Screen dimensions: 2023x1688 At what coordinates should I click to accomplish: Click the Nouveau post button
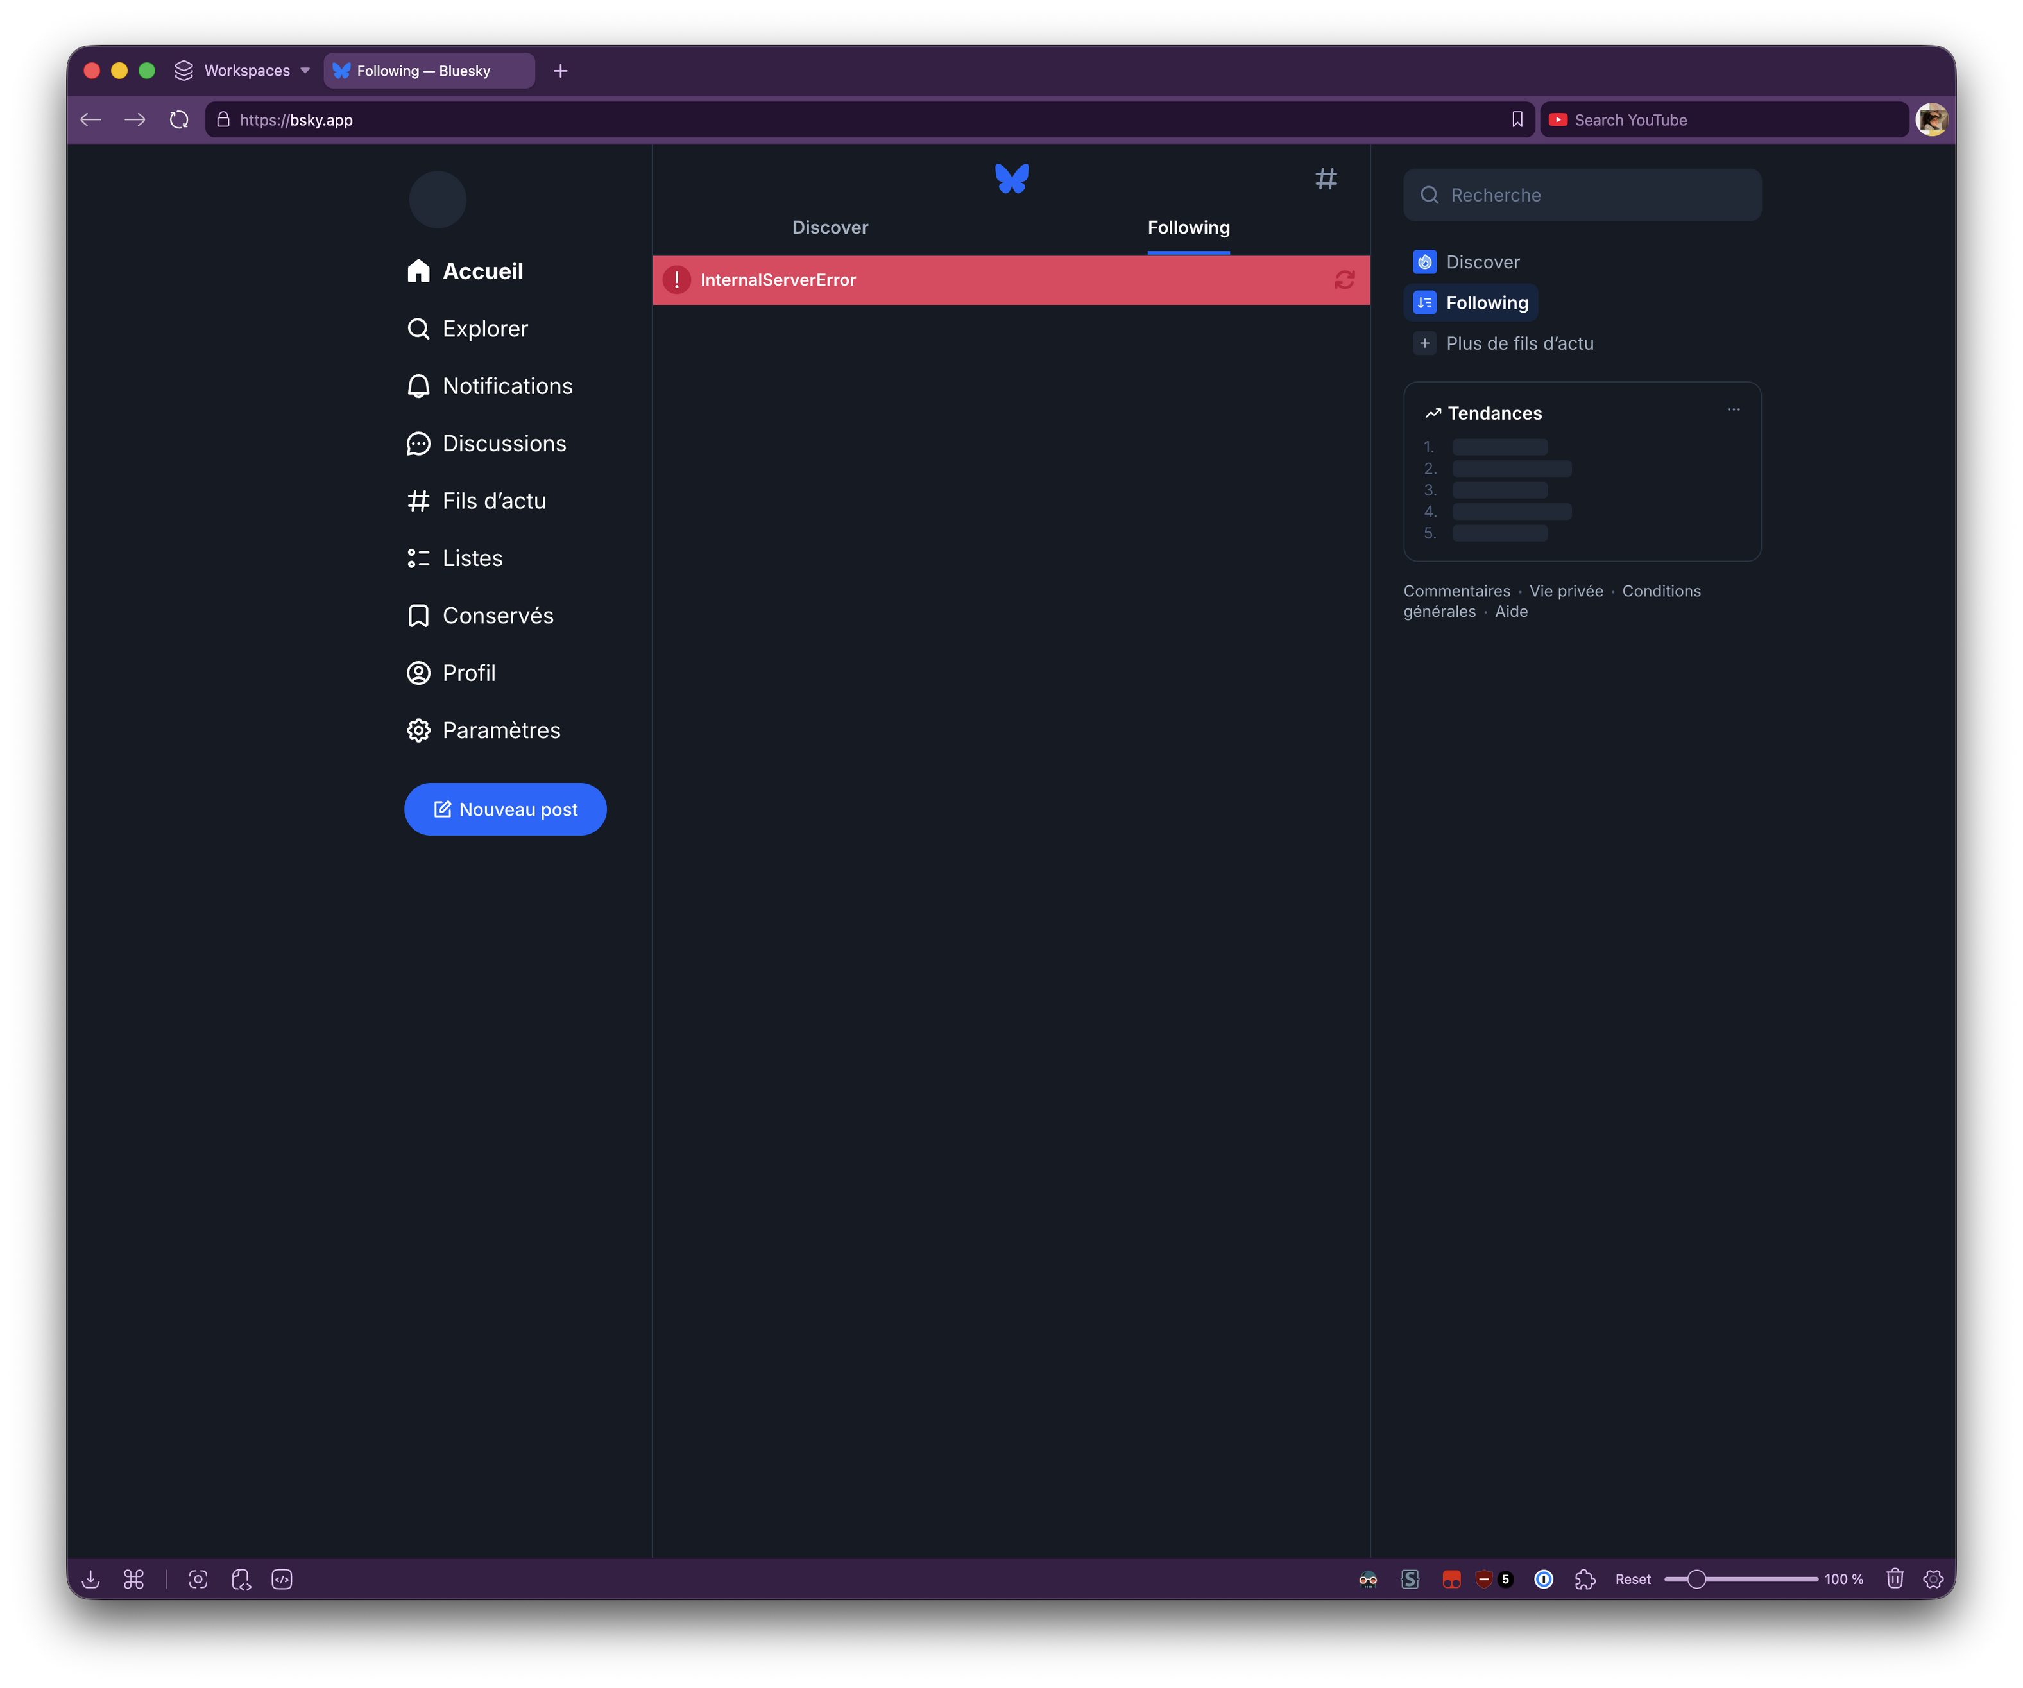pyautogui.click(x=505, y=809)
